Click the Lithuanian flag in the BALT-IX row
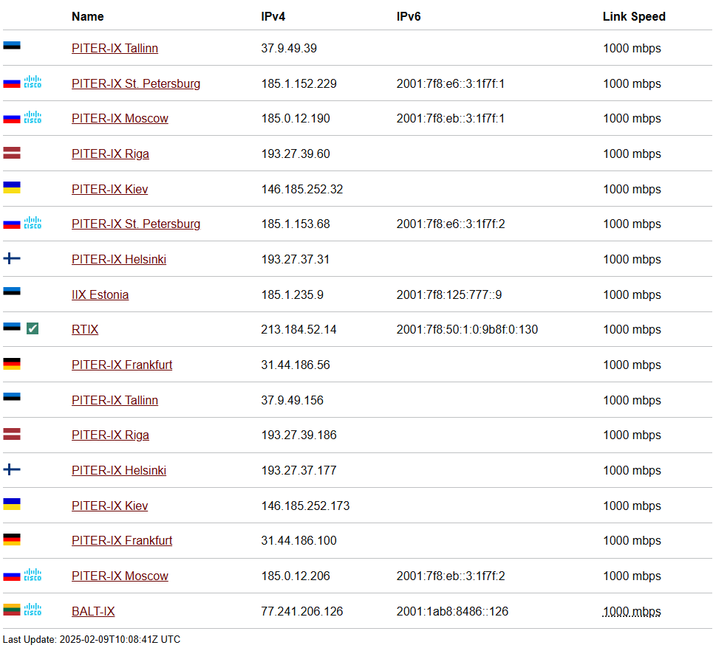Screen dimensions: 713x648 tap(12, 610)
